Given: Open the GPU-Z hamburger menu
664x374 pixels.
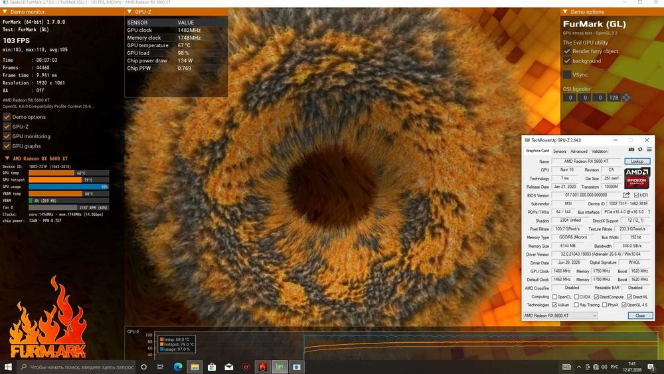Looking at the screenshot, I should click(649, 149).
